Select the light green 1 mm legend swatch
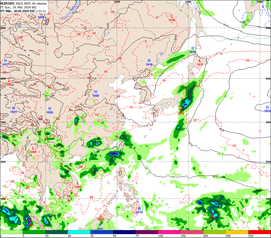 11,232
